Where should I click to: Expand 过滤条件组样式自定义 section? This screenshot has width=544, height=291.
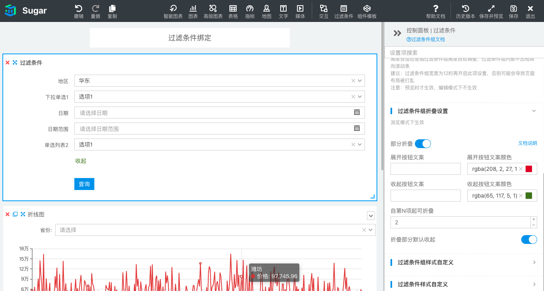534,262
